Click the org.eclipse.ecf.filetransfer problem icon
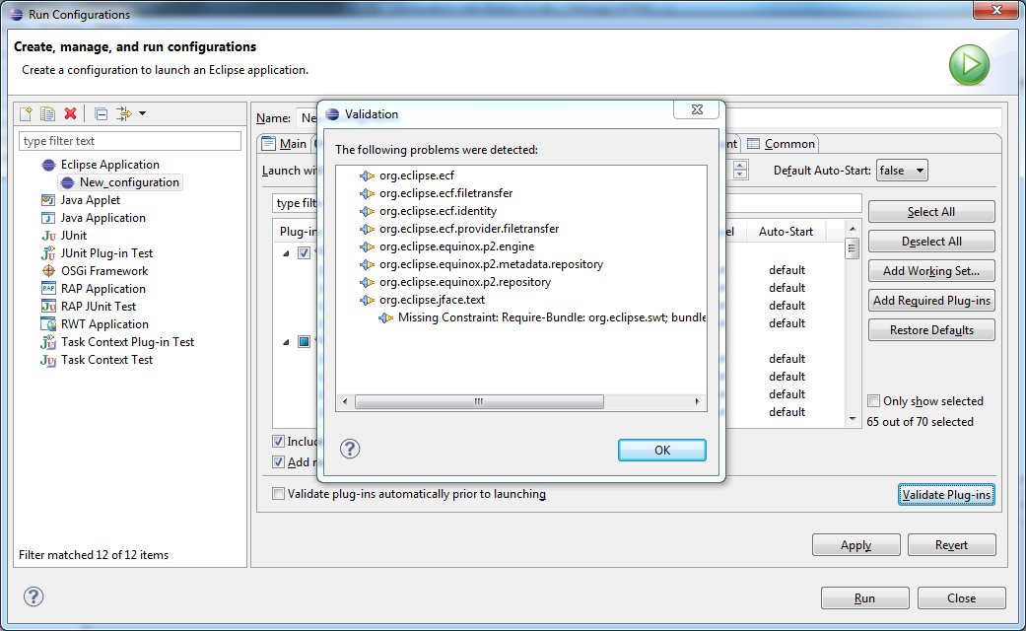The width and height of the screenshot is (1026, 631). 367,193
